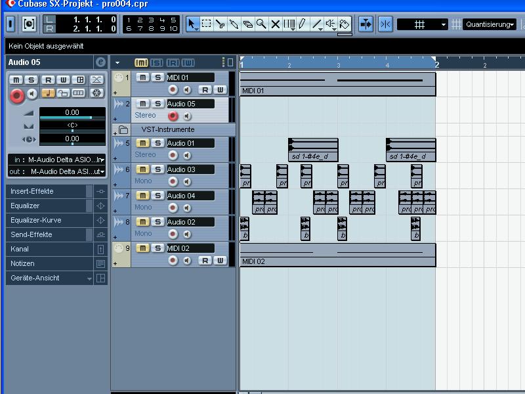Toggle inspector Solo button for Audio 05
525x394 pixels.
pyautogui.click(x=31, y=79)
